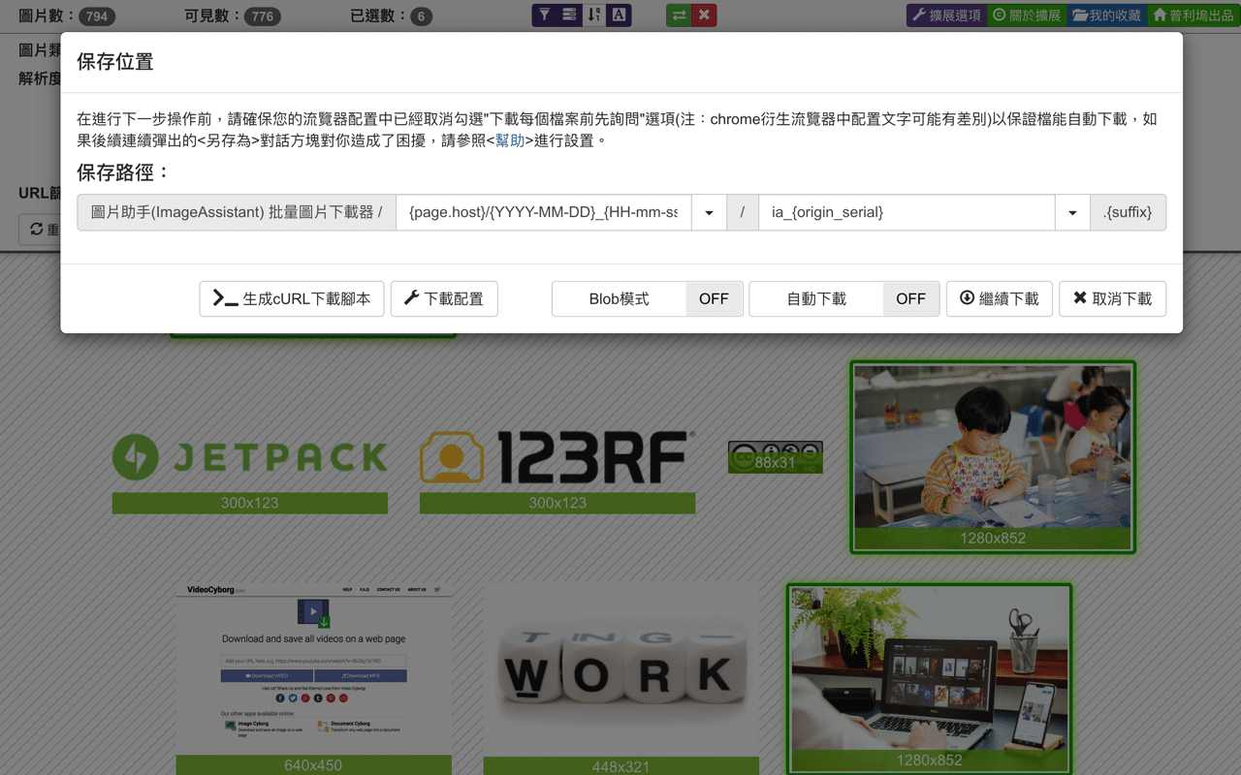Click the 幫助 help link
This screenshot has width=1241, height=775.
click(508, 139)
